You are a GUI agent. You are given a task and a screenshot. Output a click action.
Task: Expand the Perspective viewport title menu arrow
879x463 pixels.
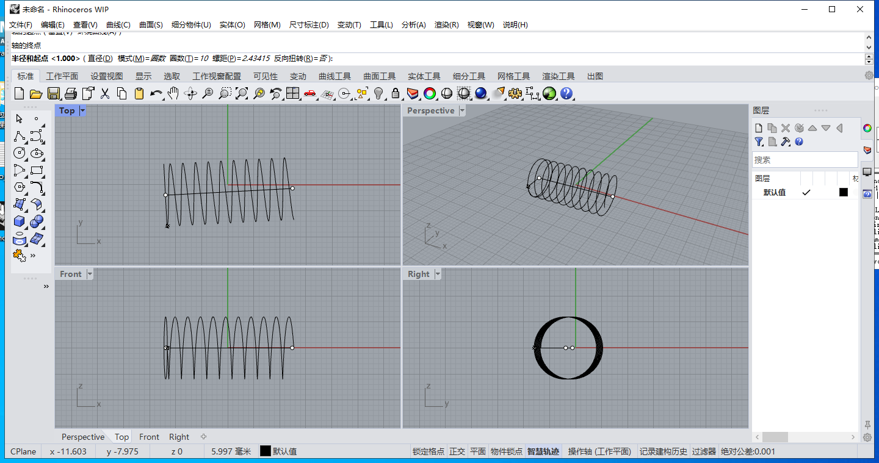[x=462, y=110]
